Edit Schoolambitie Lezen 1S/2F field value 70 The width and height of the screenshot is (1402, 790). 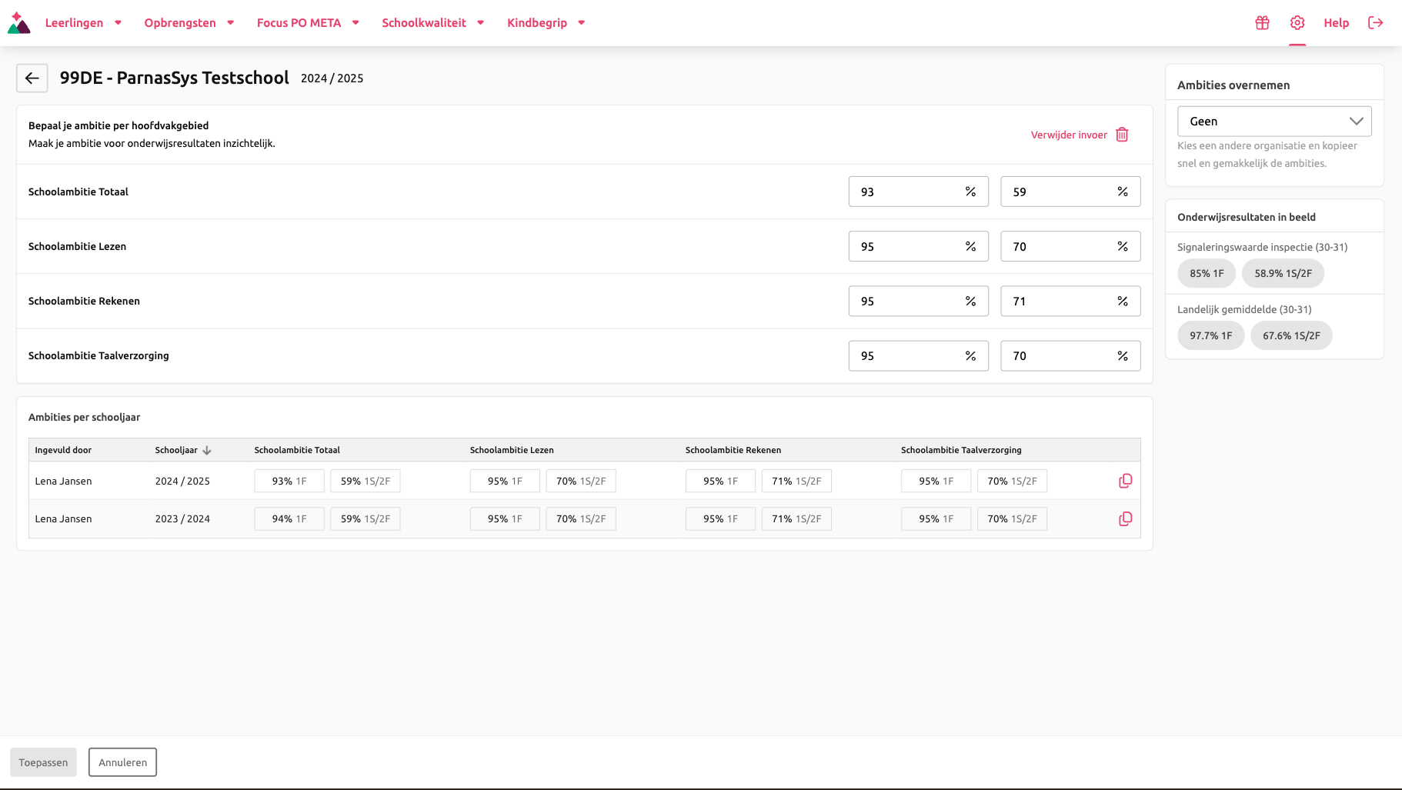click(x=1070, y=246)
